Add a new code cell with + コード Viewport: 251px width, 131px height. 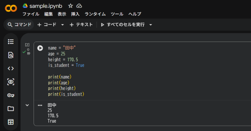(47, 25)
